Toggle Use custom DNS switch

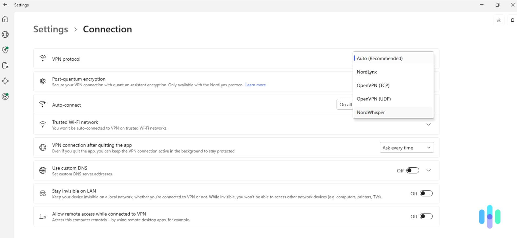click(412, 171)
